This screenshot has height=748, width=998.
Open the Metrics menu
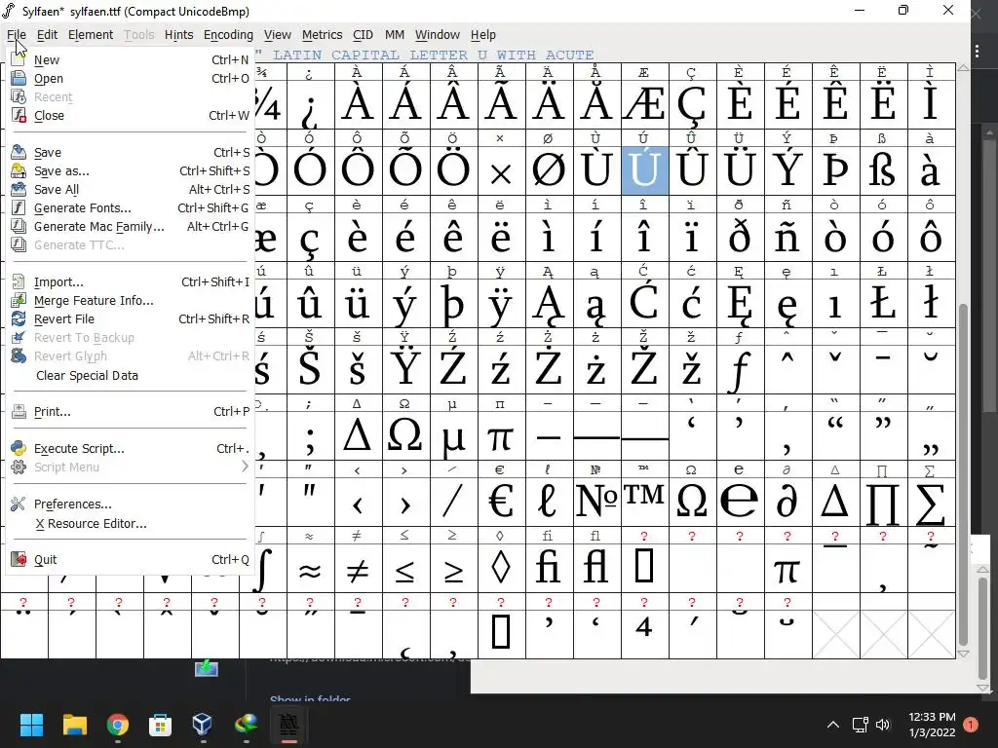pos(322,35)
